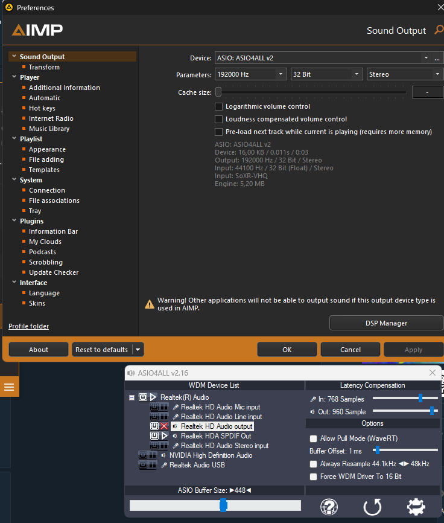Enable Logarithmic volume control checkbox

pos(219,106)
